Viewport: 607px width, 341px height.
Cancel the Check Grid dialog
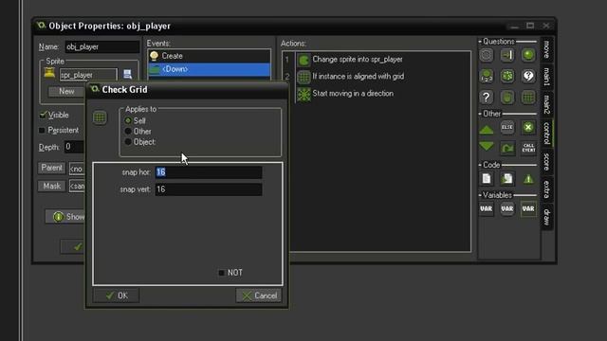click(259, 296)
